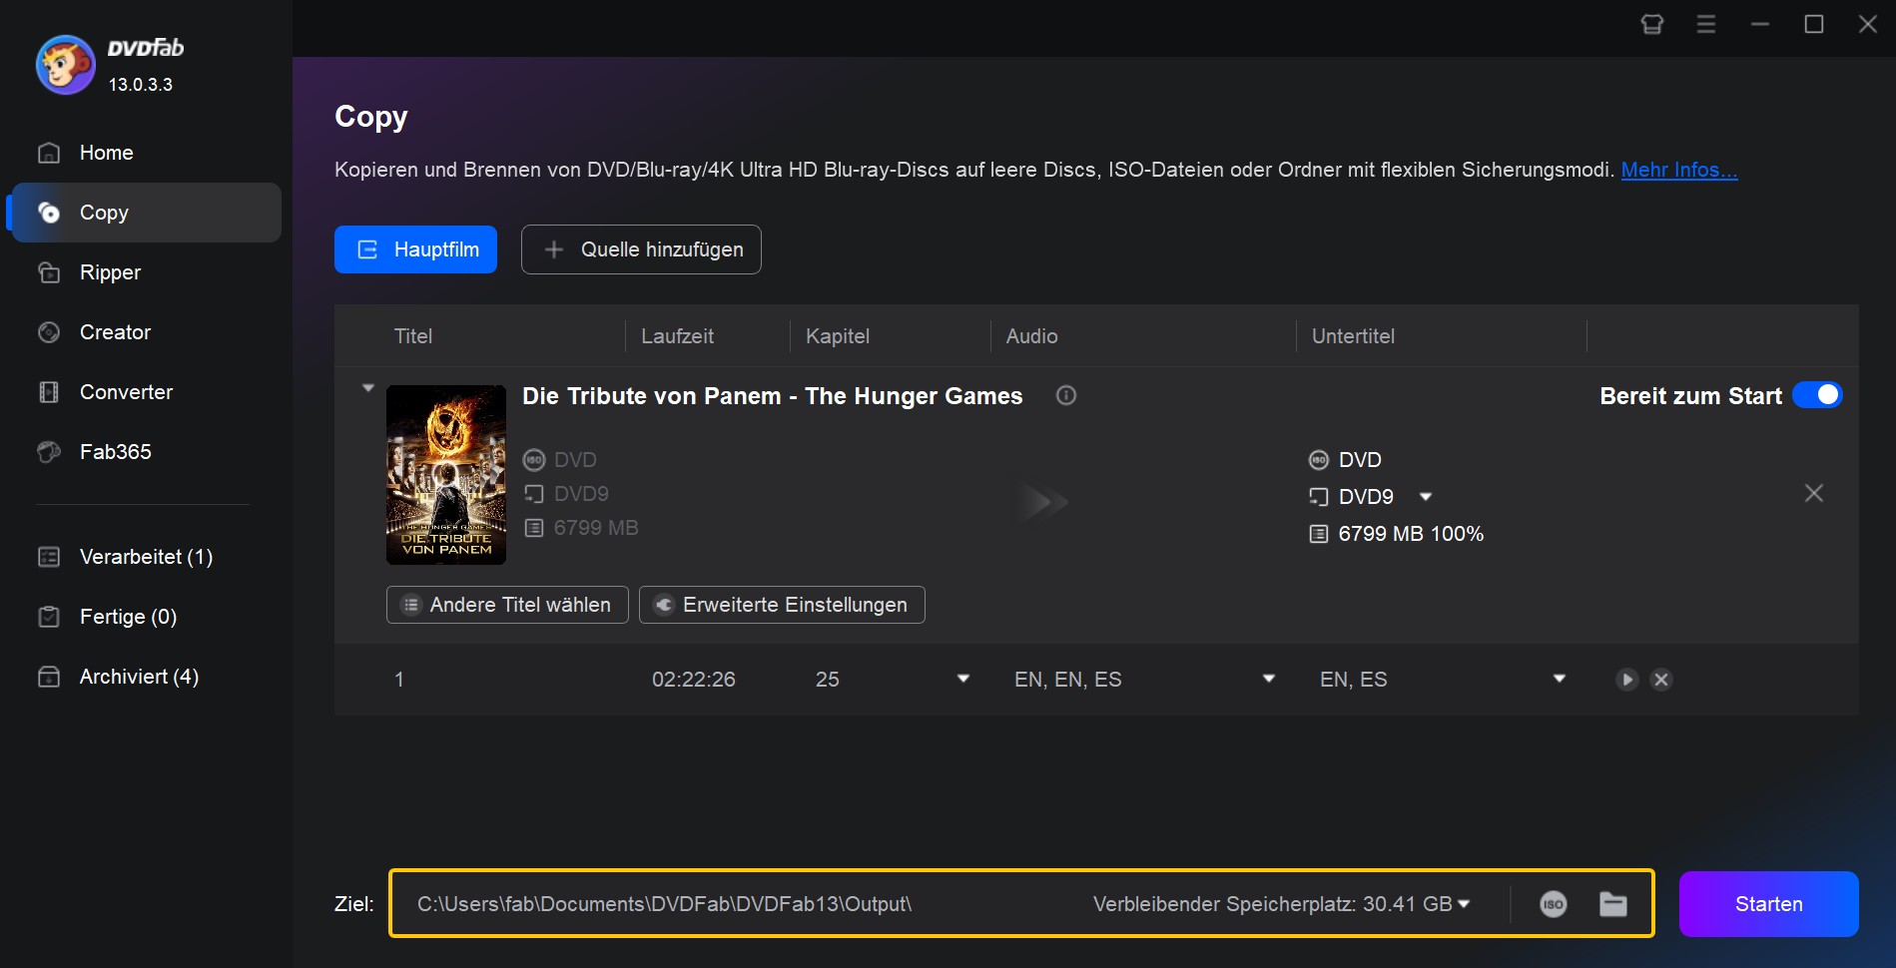Expand the Kapitel 25 dropdown

[963, 679]
